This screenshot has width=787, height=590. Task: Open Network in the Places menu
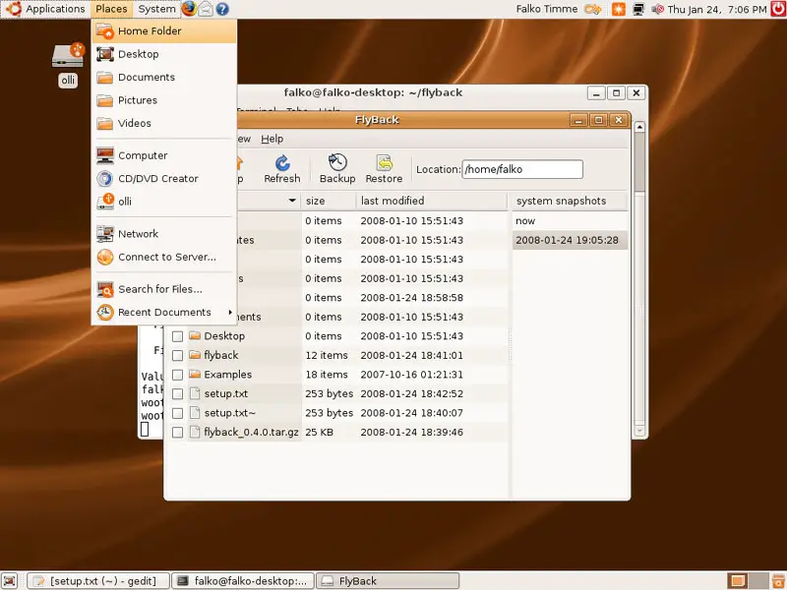[163, 234]
